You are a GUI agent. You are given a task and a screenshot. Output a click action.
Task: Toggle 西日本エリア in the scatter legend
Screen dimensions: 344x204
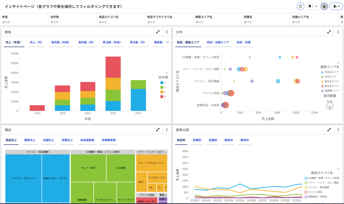(330, 86)
